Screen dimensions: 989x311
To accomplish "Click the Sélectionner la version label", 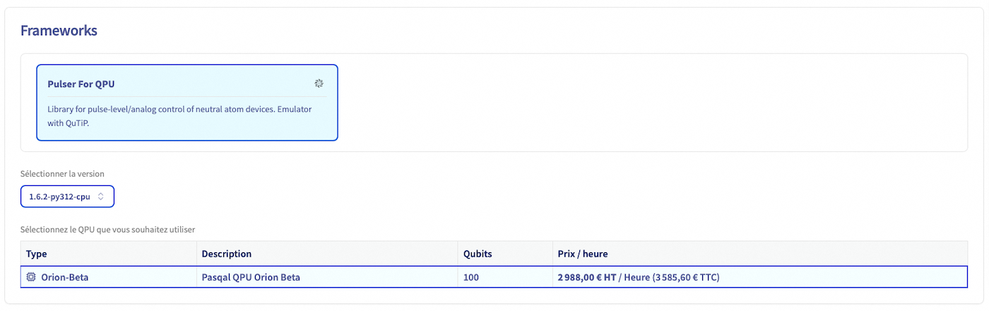I will pos(62,173).
